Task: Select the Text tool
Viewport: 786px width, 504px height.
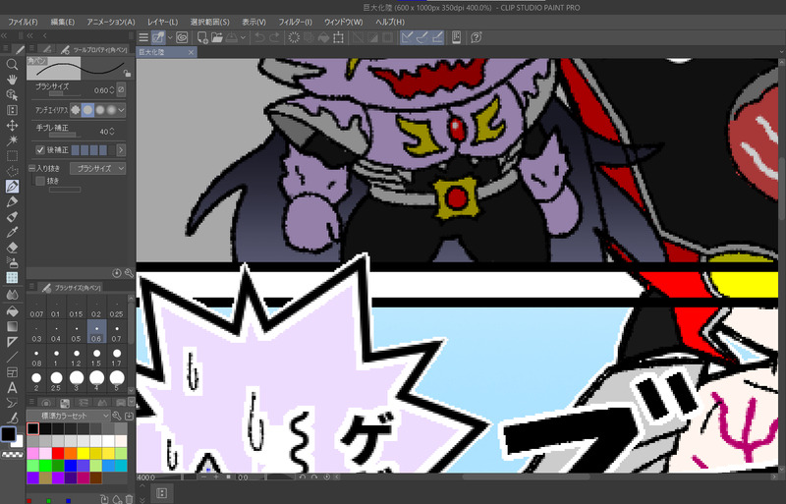Action: coord(12,388)
